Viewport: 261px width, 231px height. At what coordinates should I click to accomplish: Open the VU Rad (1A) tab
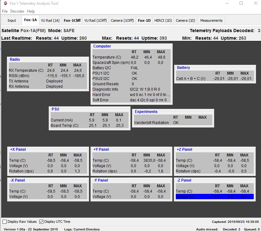(x=51, y=20)
